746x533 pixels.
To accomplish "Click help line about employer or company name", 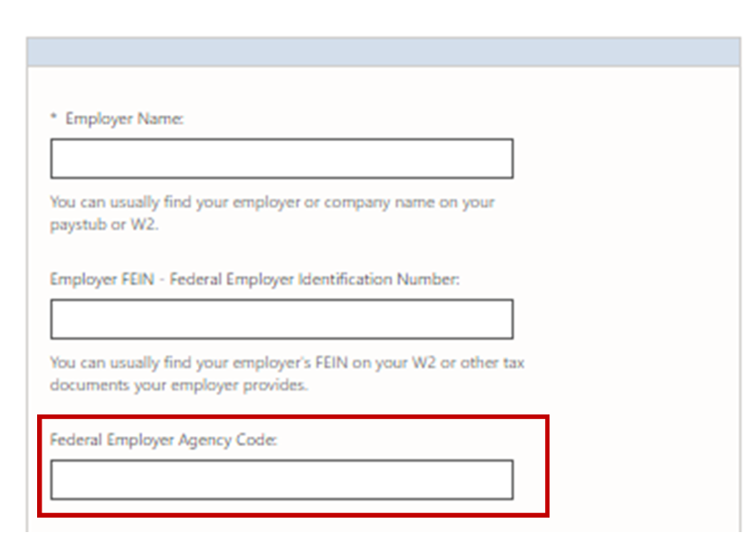I will 273,202.
